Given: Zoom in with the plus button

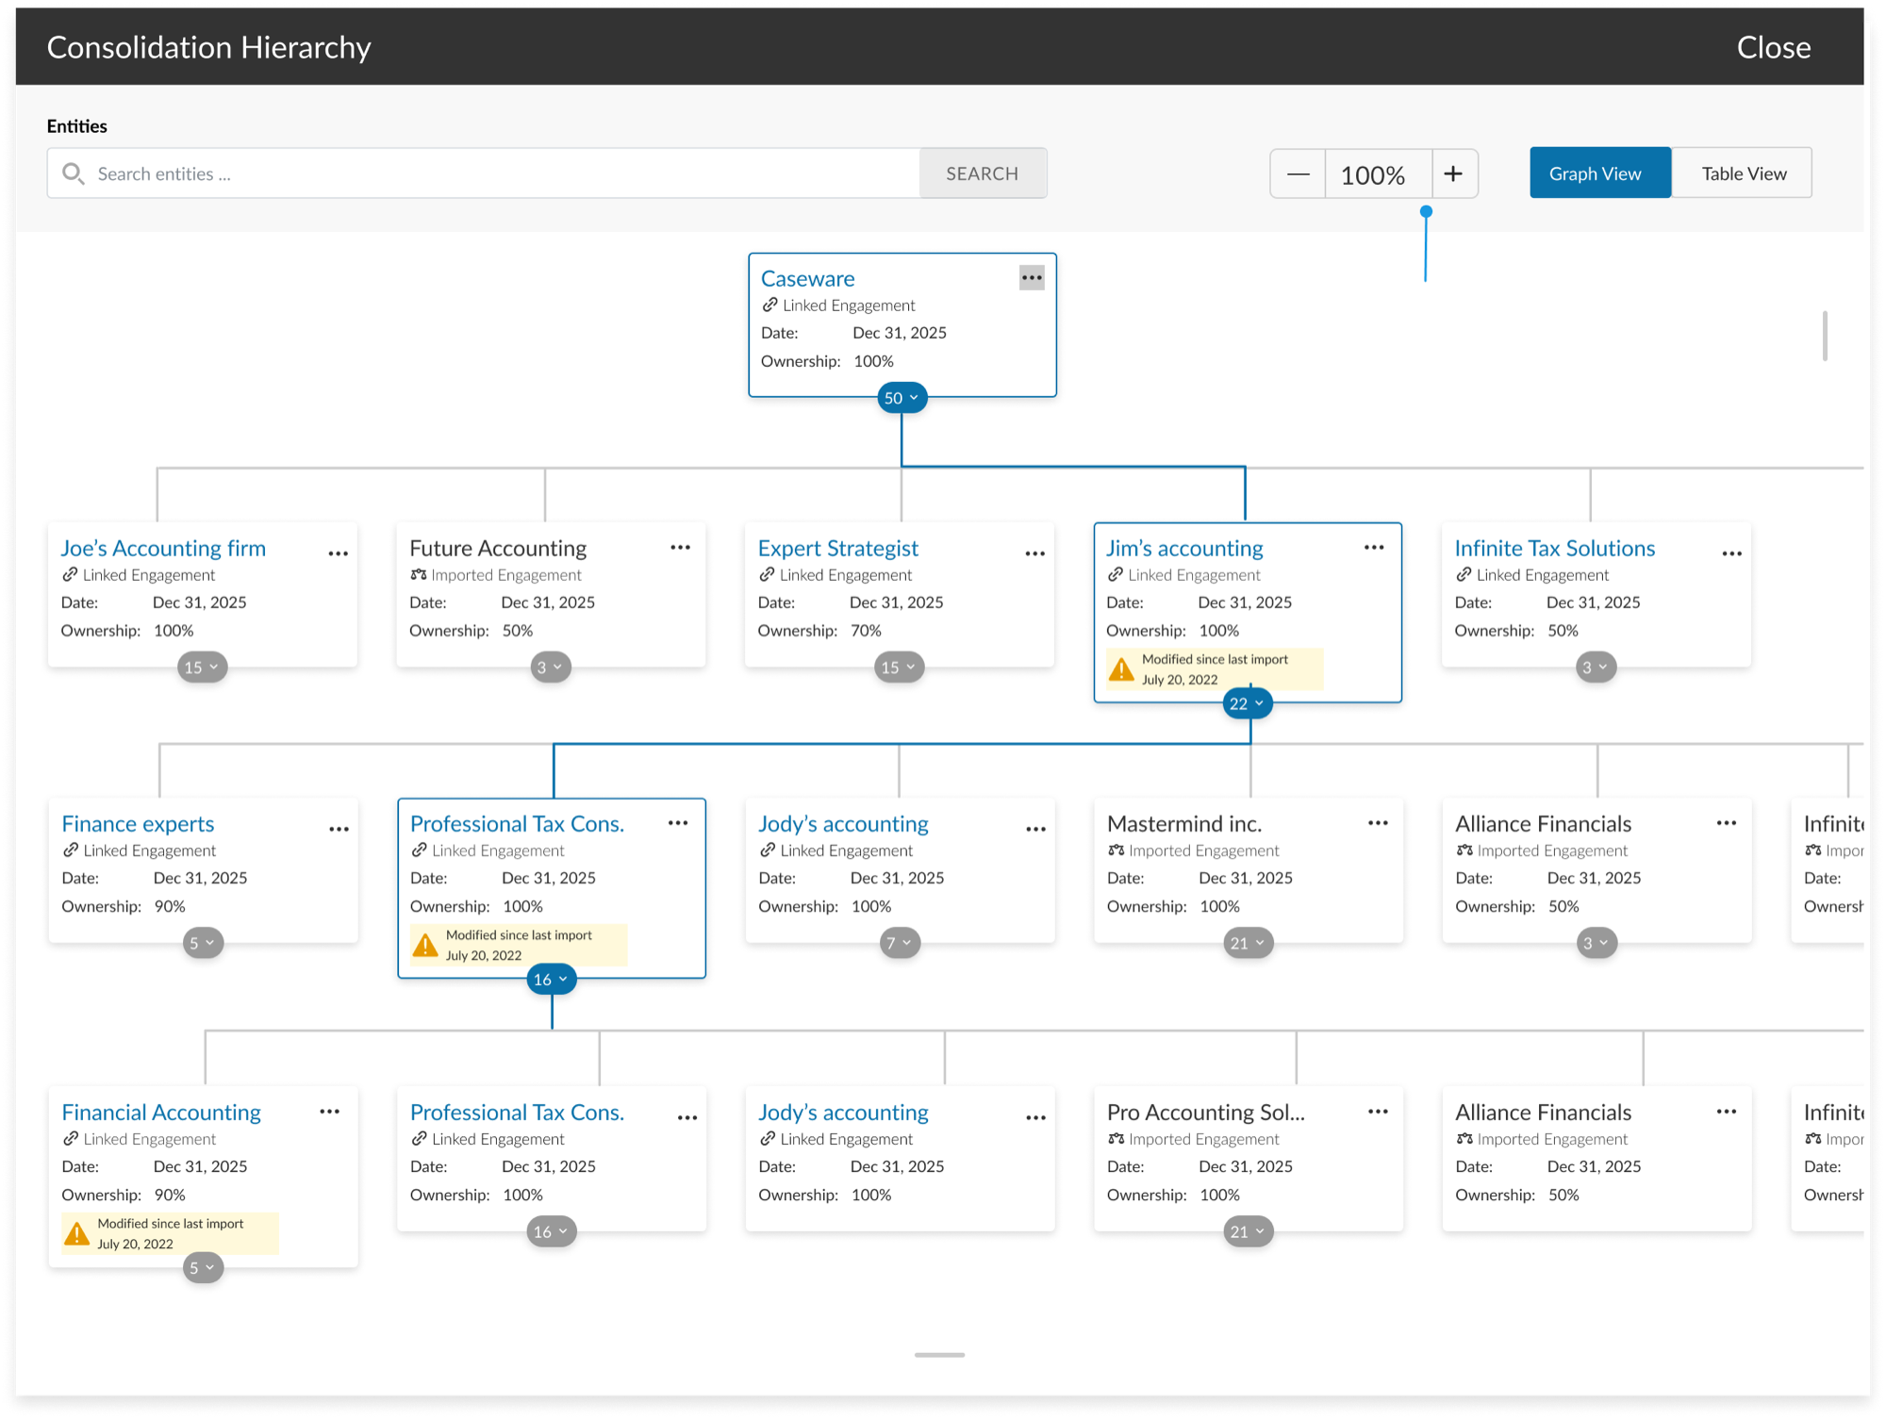Looking at the screenshot, I should point(1454,173).
